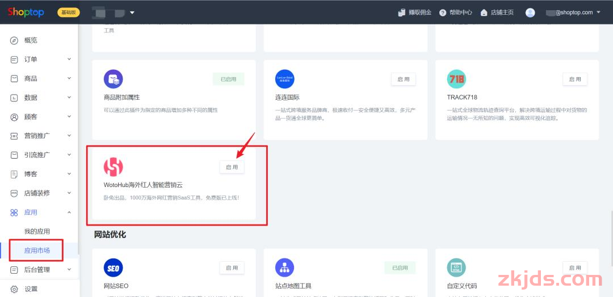Click the 网站SEO app icon

pos(114,268)
